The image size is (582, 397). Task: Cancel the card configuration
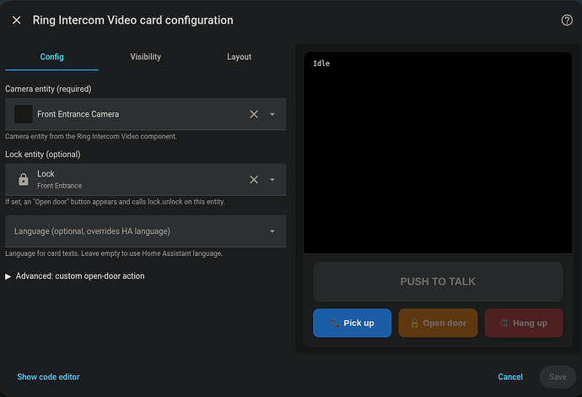tap(510, 377)
